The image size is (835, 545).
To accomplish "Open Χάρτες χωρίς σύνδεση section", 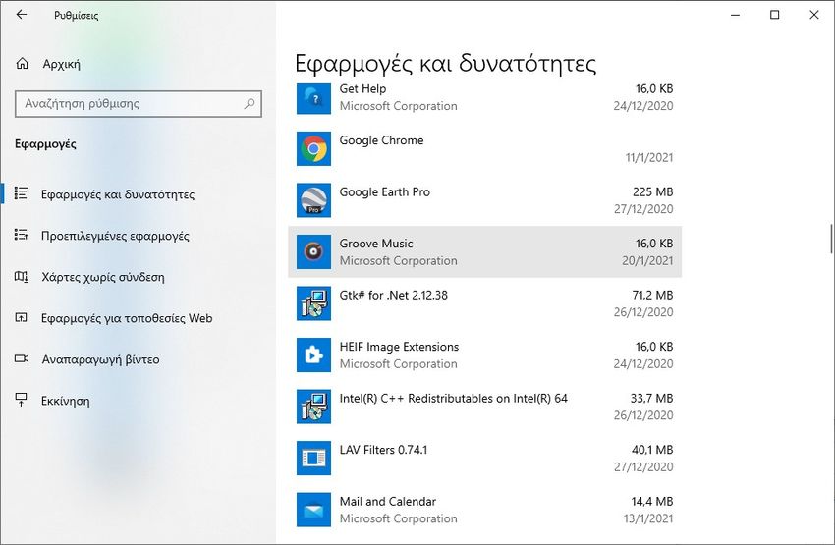I will 103,277.
